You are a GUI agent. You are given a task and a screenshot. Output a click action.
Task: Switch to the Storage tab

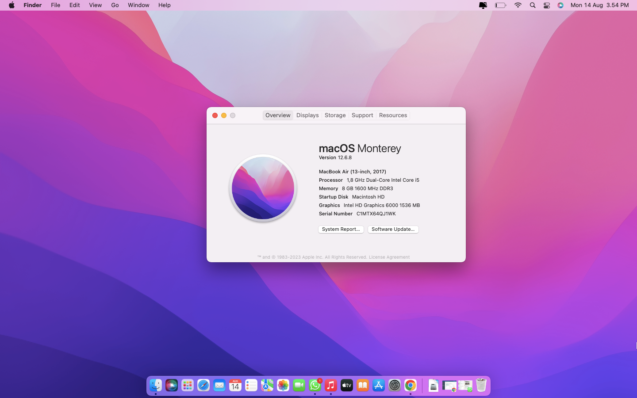[x=335, y=115]
